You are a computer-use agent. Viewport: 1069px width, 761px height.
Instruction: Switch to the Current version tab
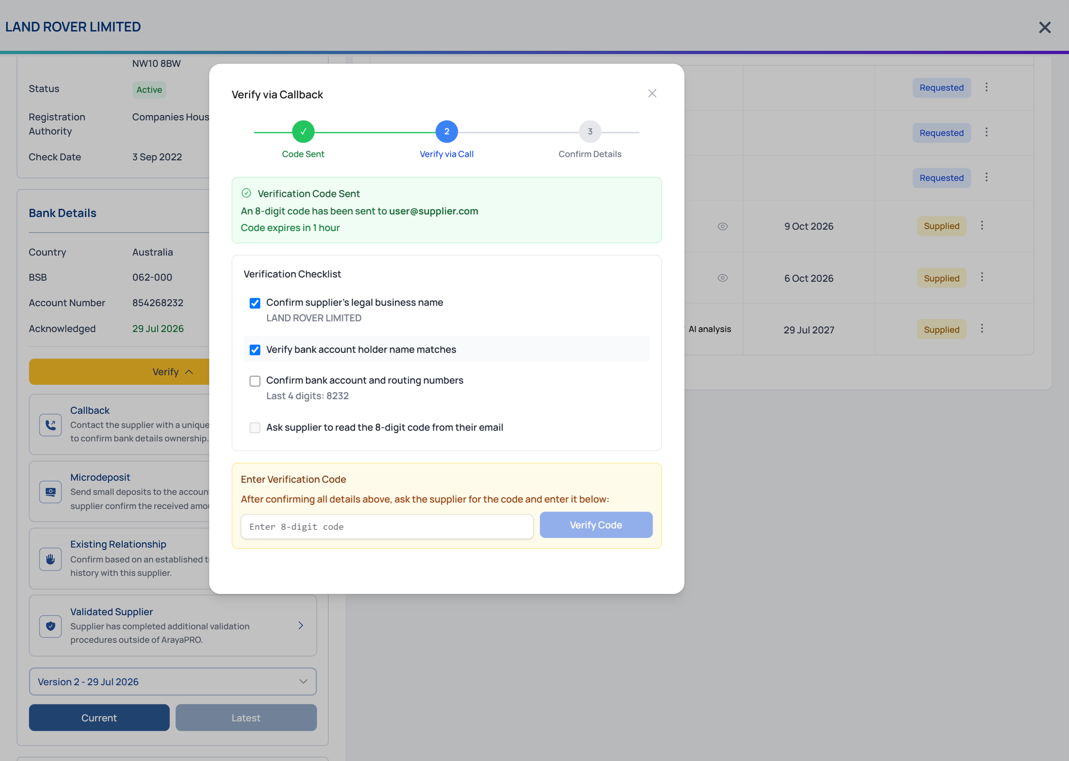click(99, 718)
